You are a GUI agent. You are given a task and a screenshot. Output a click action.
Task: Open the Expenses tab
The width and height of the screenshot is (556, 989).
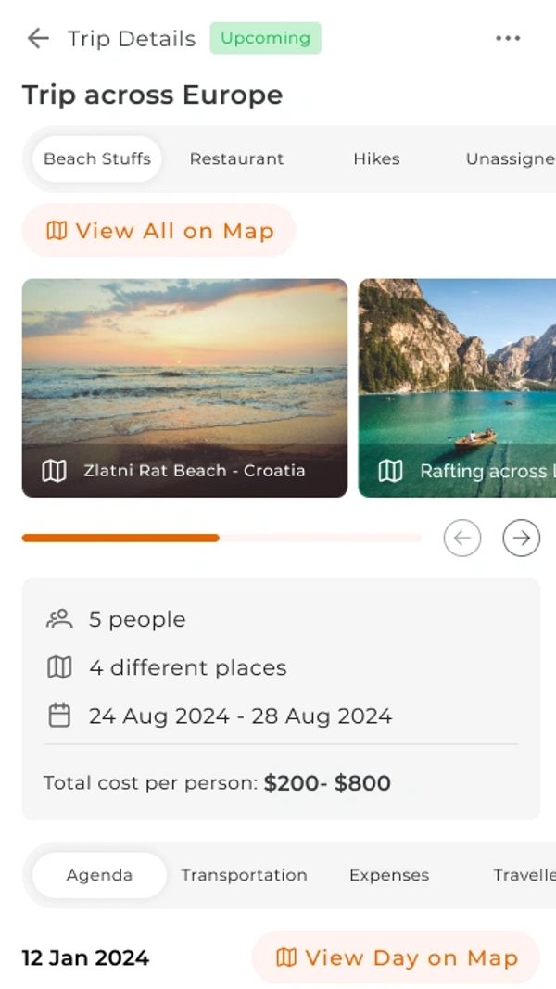[x=389, y=875]
